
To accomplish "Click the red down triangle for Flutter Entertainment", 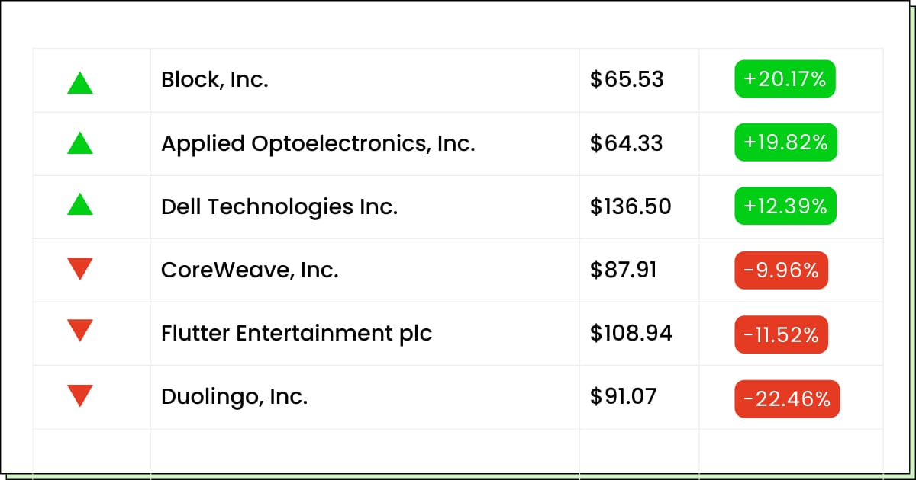I will click(x=80, y=331).
